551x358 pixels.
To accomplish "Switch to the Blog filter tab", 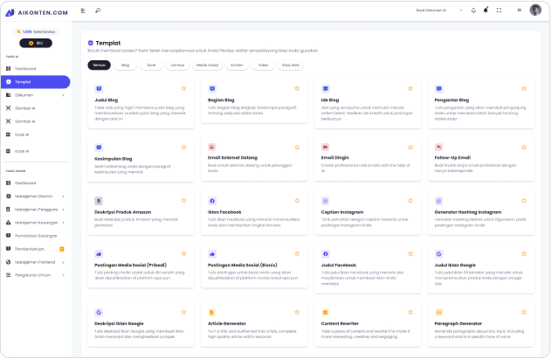I will click(x=125, y=65).
